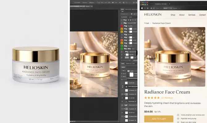Screen dimensions: 207x123
Task: Click the browser reload icon
Action: tap(142, 8)
